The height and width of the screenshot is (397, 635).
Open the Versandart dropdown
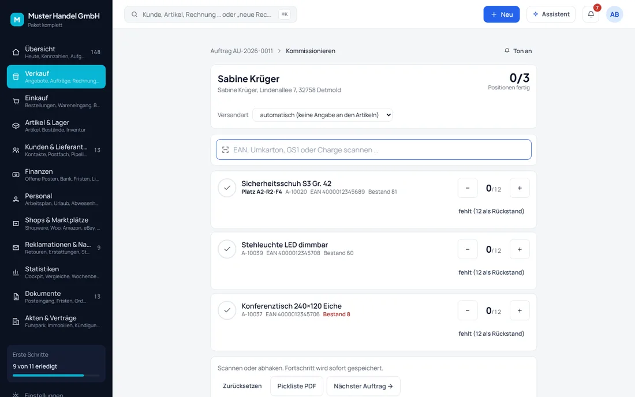click(322, 115)
